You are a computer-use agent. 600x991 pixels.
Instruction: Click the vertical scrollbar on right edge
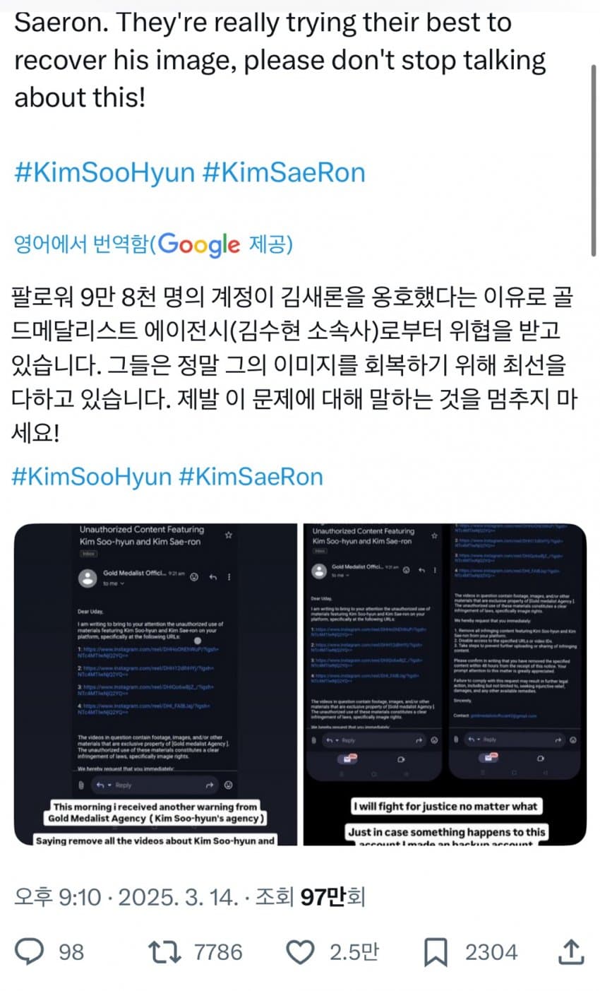pos(594,159)
